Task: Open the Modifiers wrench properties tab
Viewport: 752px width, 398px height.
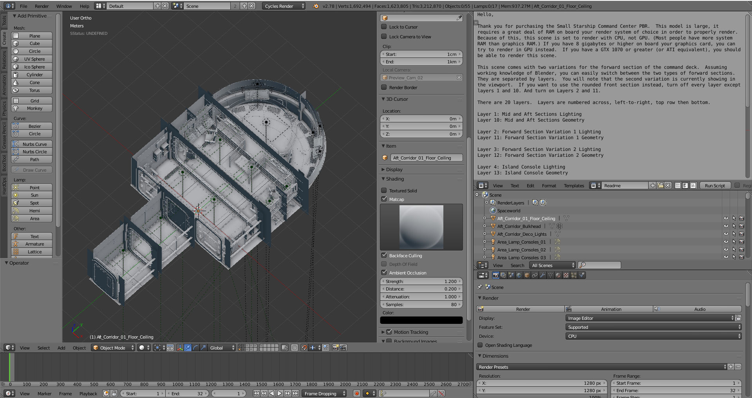Action: [x=542, y=275]
